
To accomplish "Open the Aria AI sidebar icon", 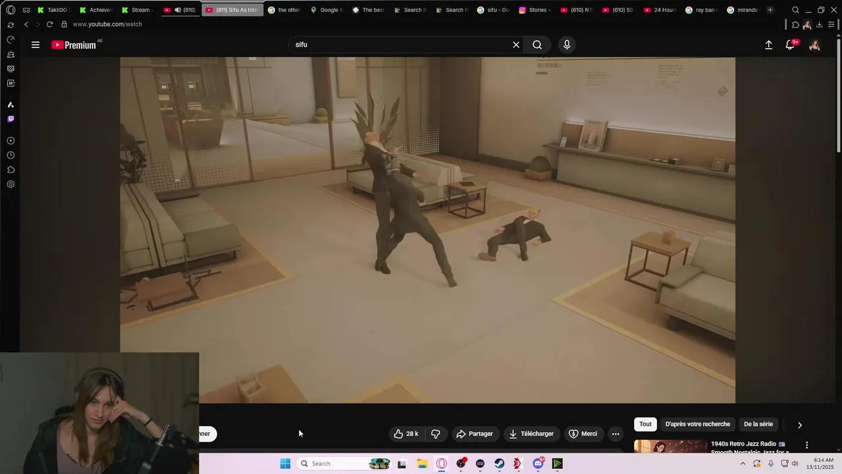I will (x=11, y=105).
